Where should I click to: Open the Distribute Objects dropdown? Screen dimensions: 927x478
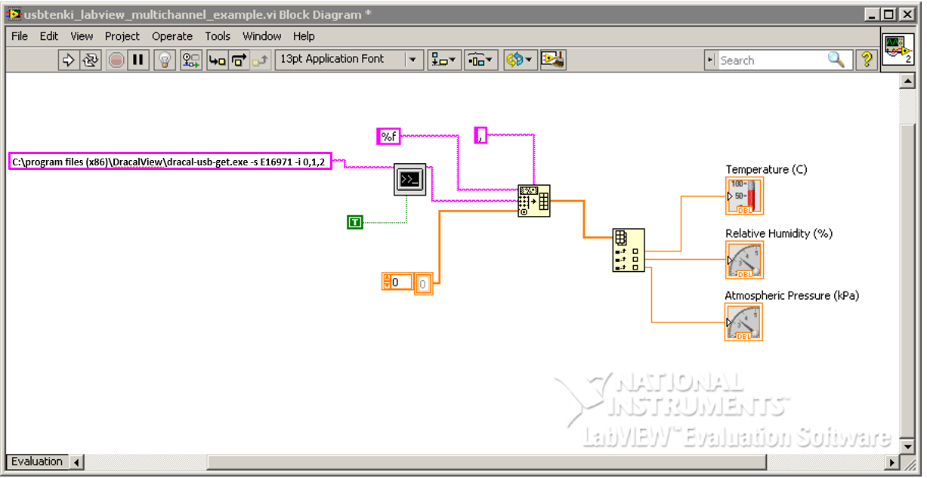[480, 60]
